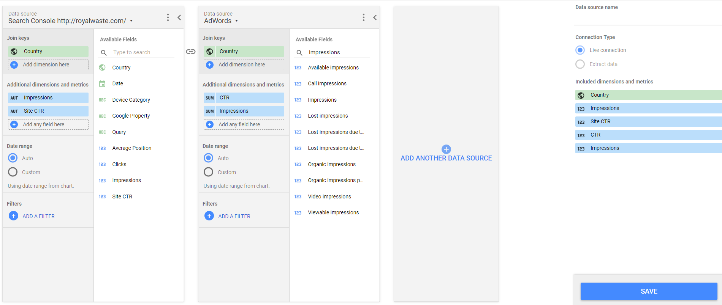Select Average Position metric field
The height and width of the screenshot is (305, 722).
click(x=132, y=148)
